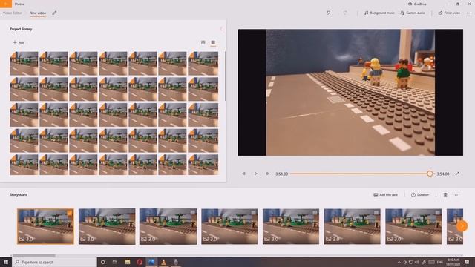The image size is (475, 267).
Task: Switch library to medium grid view
Action: (203, 42)
